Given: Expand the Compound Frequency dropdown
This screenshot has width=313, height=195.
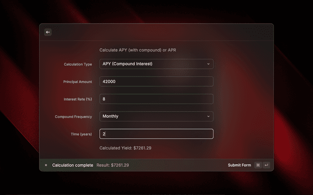Looking at the screenshot, I should point(156,117).
